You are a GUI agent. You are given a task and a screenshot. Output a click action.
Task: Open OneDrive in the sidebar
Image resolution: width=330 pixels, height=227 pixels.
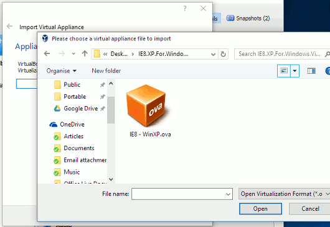[72, 125]
